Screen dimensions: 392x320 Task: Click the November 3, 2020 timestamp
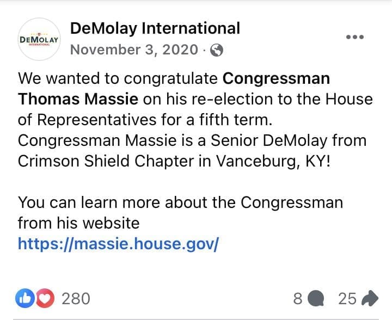tap(134, 50)
